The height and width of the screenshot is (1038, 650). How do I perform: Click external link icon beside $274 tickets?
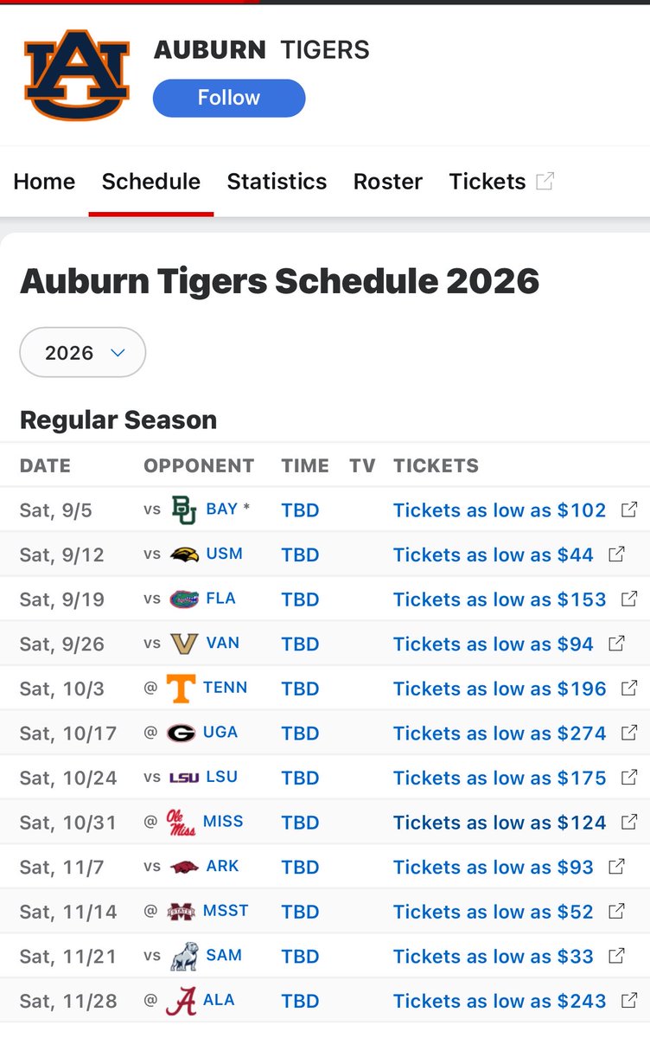(x=629, y=733)
